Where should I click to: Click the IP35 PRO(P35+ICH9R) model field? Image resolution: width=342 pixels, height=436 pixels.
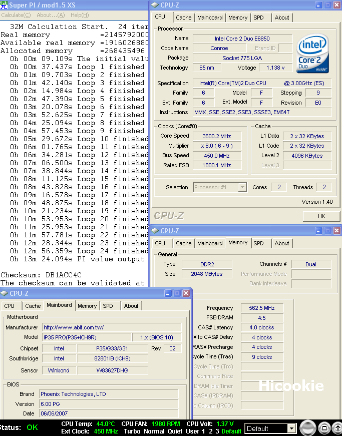[x=87, y=337]
